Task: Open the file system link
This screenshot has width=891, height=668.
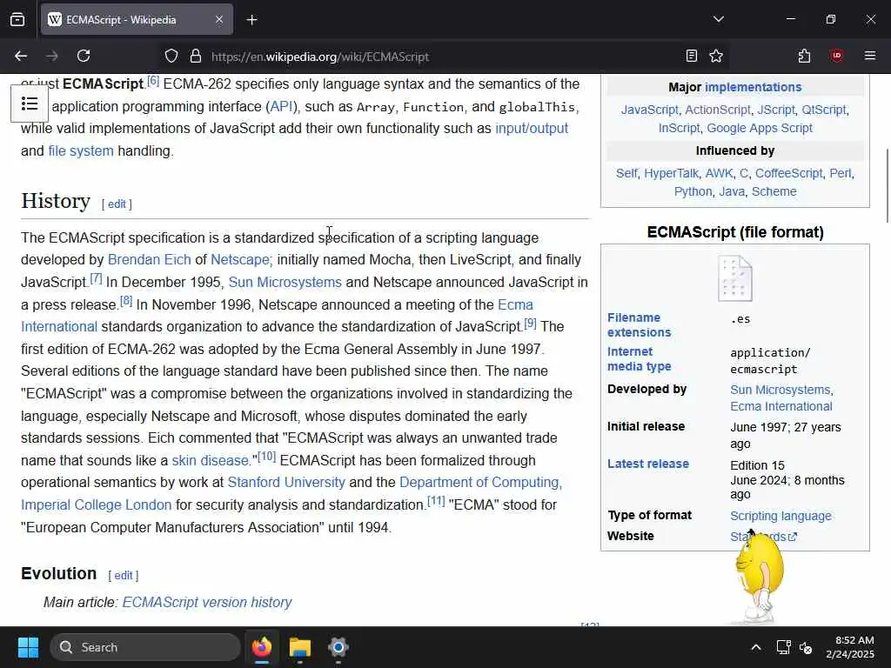Action: pos(81,151)
